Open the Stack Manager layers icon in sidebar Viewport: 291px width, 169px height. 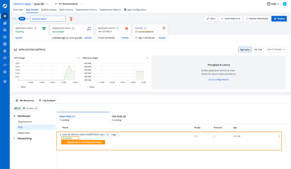(4, 81)
